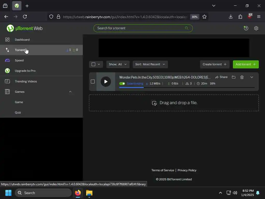
Task: Click the browser address bar URL
Action: [x=125, y=17]
